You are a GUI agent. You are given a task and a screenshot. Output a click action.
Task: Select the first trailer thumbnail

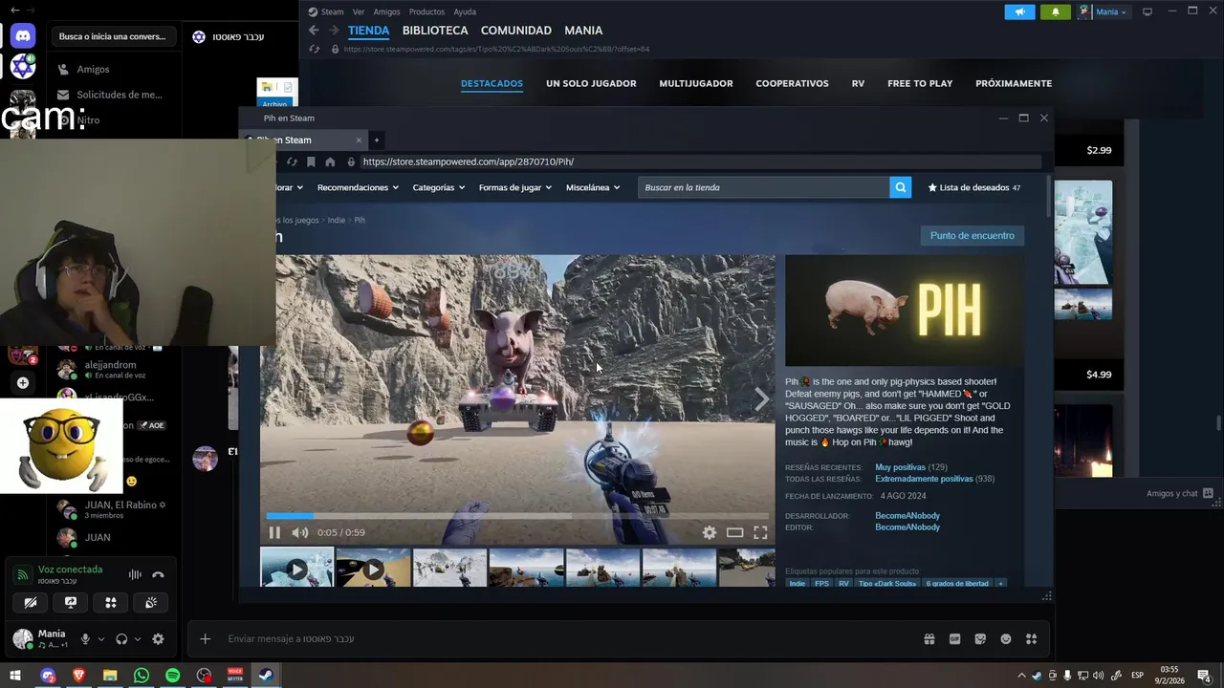coord(297,568)
